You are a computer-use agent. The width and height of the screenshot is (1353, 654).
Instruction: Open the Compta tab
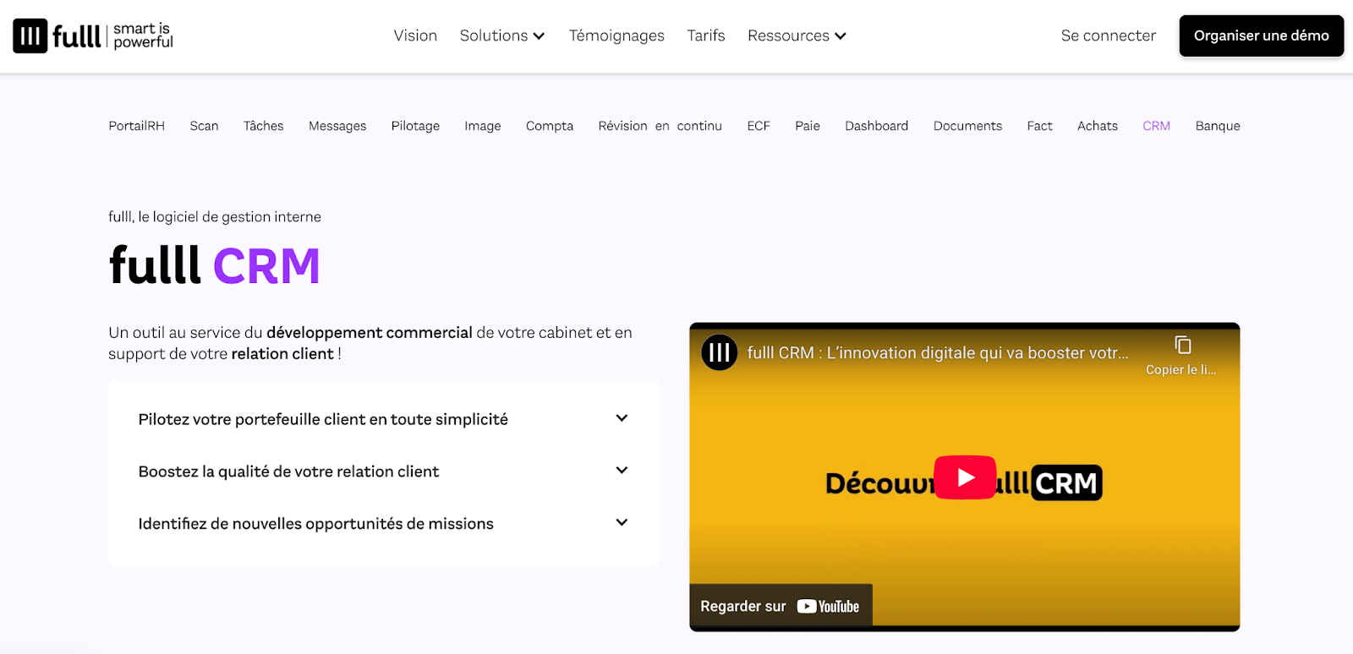click(x=550, y=126)
